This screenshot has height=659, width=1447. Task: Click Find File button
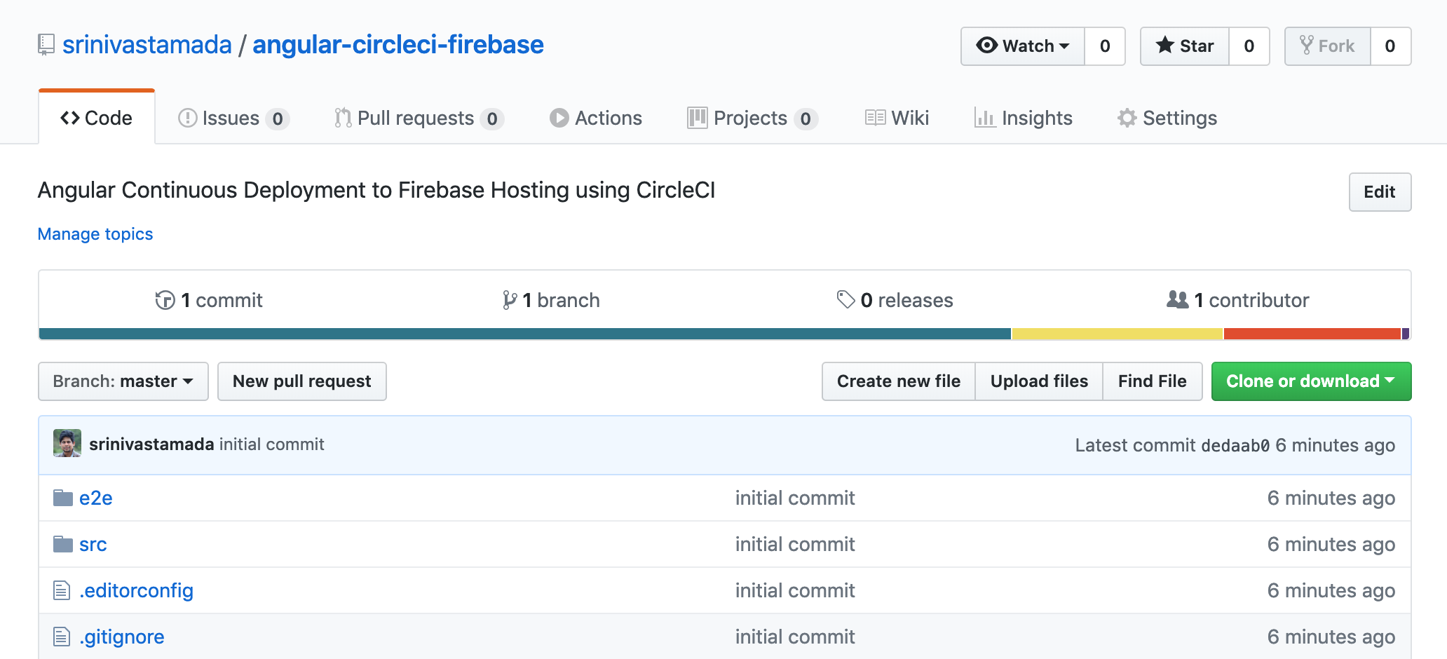click(1153, 381)
